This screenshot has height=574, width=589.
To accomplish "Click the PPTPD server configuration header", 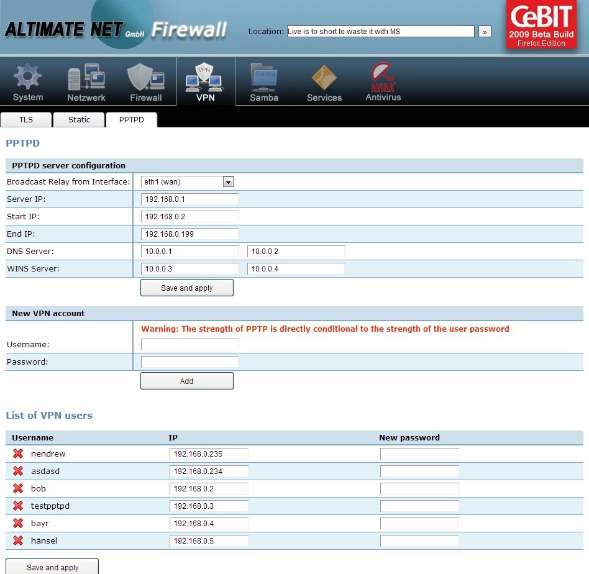I will pos(69,166).
